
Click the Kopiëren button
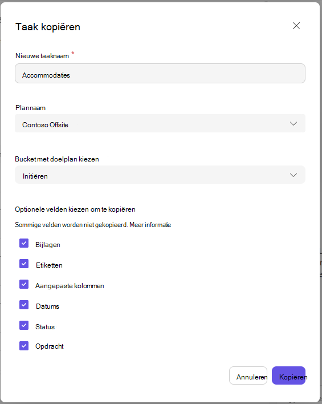point(288,375)
